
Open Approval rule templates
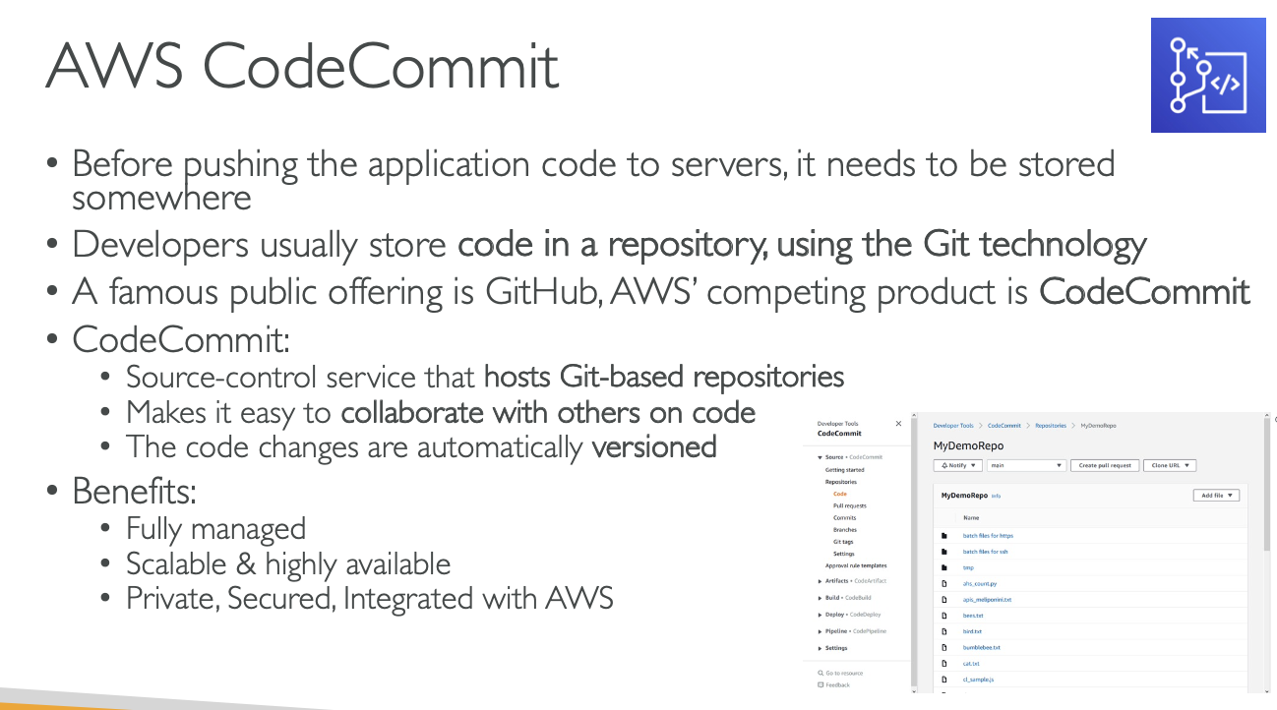point(855,565)
